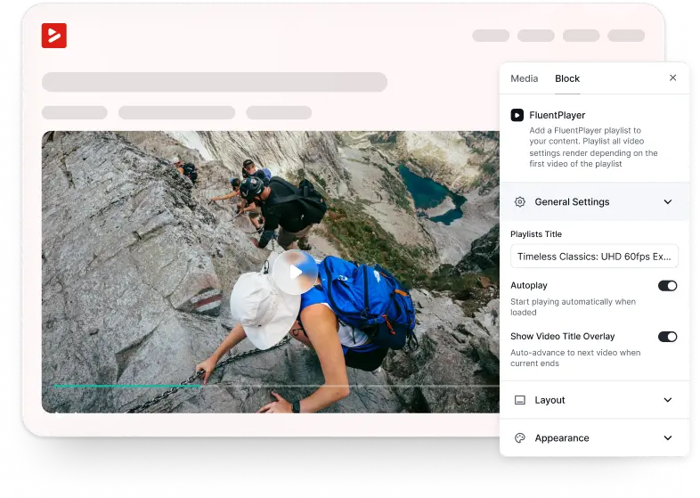Click the General Settings heading text
The width and height of the screenshot is (700, 498).
pyautogui.click(x=572, y=202)
